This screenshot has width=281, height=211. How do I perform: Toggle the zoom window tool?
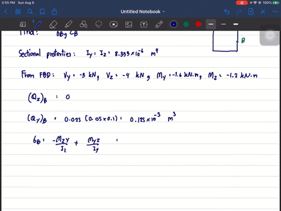(x=23, y=25)
